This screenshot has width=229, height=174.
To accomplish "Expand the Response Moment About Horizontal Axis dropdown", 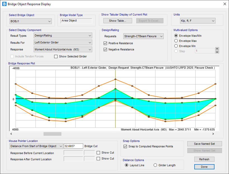I will 63,49.
